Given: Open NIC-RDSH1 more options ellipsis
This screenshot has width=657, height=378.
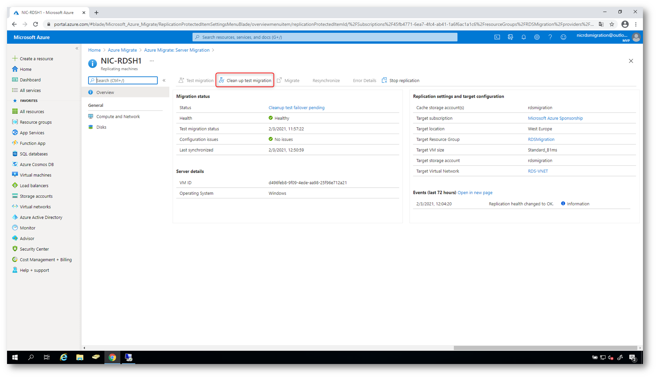Looking at the screenshot, I should click(x=152, y=61).
